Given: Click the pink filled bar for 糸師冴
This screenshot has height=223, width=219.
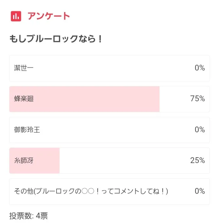Looking at the screenshot, I should point(46,161).
